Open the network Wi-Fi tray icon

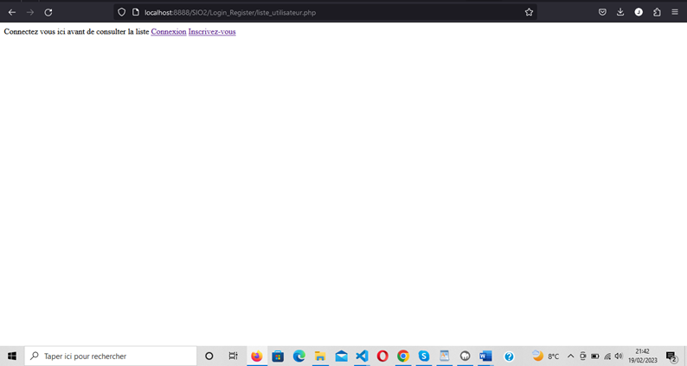pos(607,356)
